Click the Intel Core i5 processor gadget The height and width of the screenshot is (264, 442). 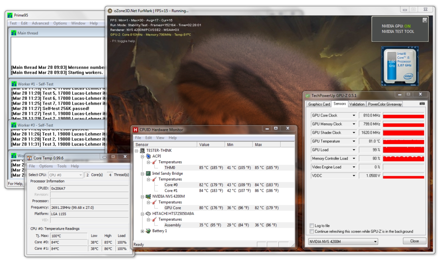(400, 66)
